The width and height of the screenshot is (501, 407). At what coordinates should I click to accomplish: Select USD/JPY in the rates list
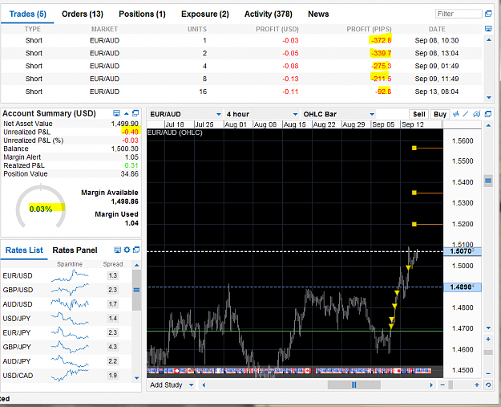[x=67, y=319]
